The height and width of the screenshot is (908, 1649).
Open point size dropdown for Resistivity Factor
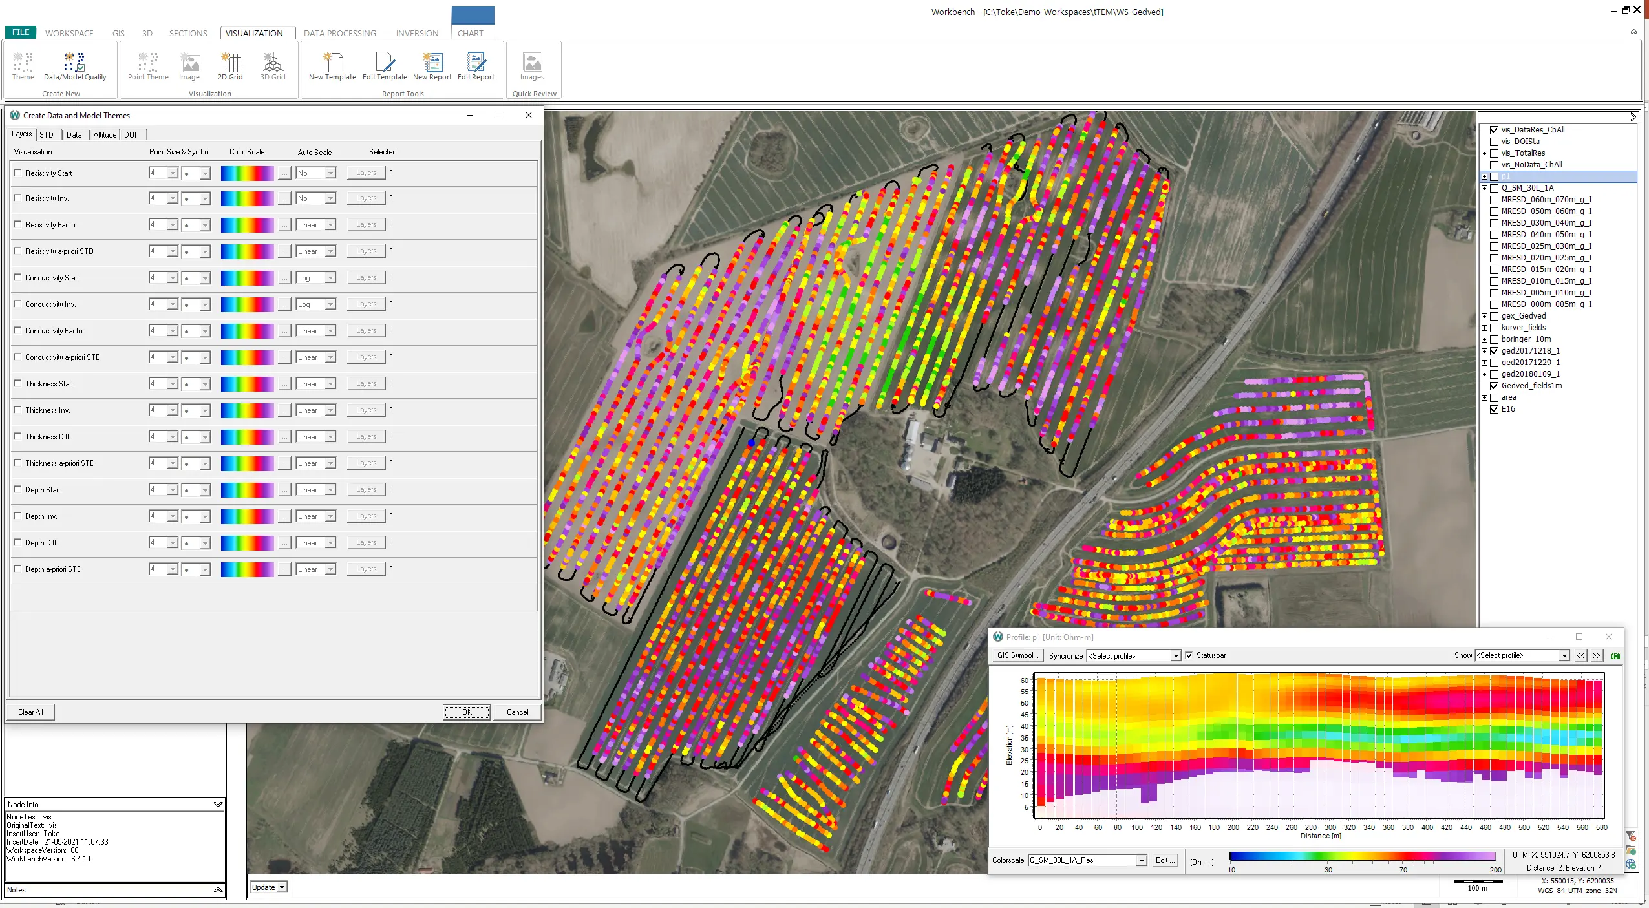[x=173, y=225]
